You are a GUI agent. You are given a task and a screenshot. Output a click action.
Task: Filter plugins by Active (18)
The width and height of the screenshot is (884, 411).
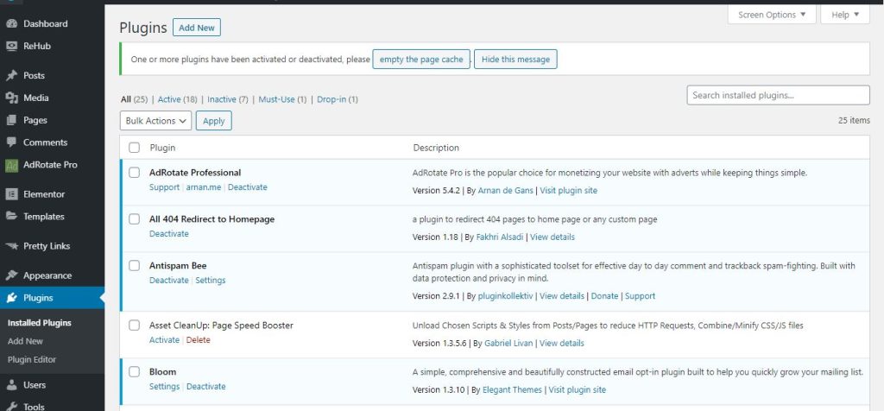point(178,99)
